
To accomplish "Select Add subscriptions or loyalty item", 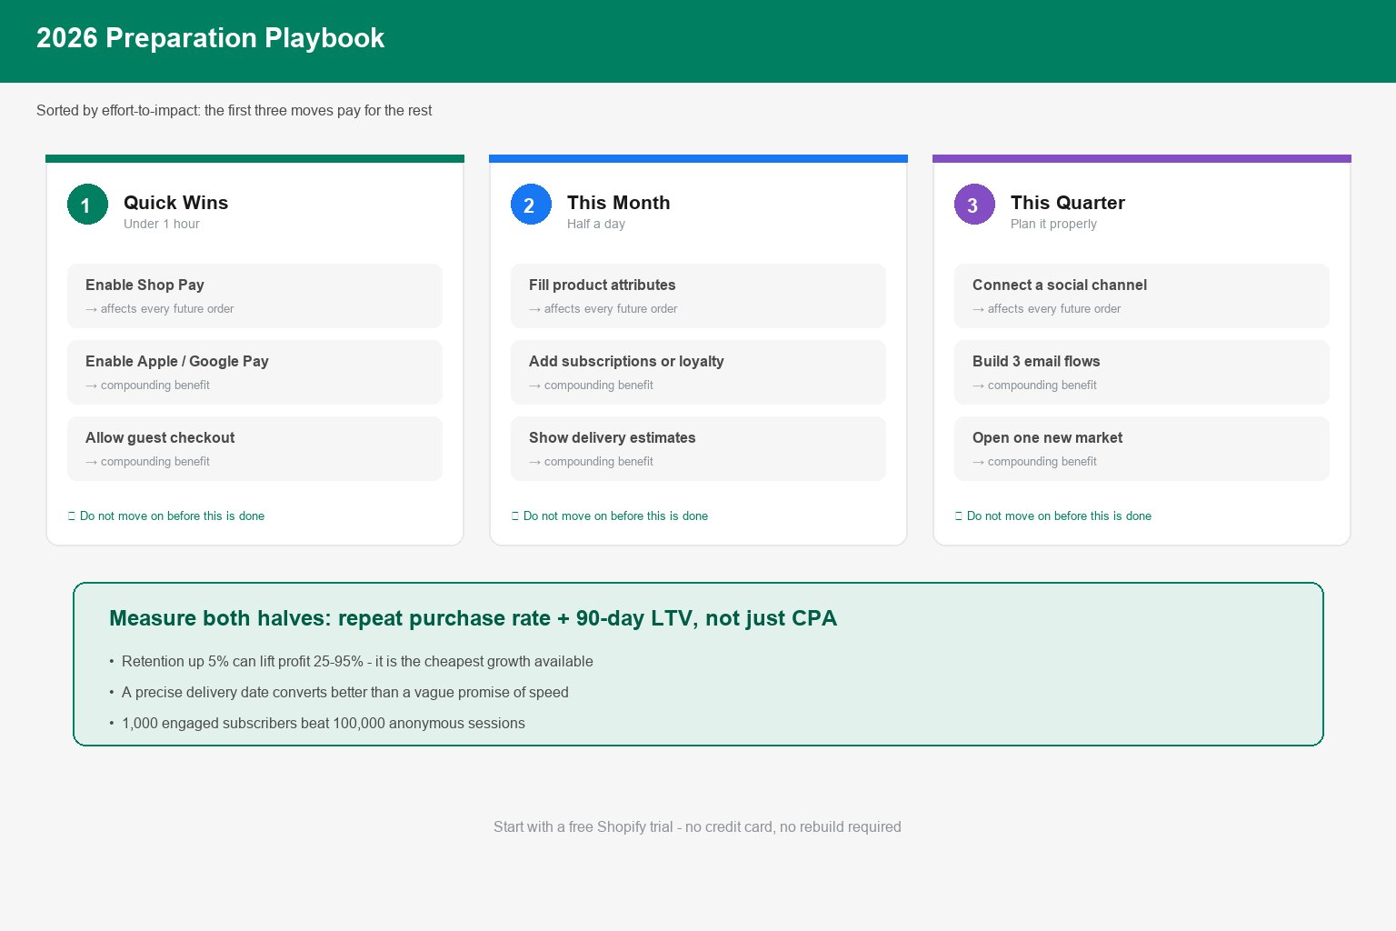I will coord(698,372).
